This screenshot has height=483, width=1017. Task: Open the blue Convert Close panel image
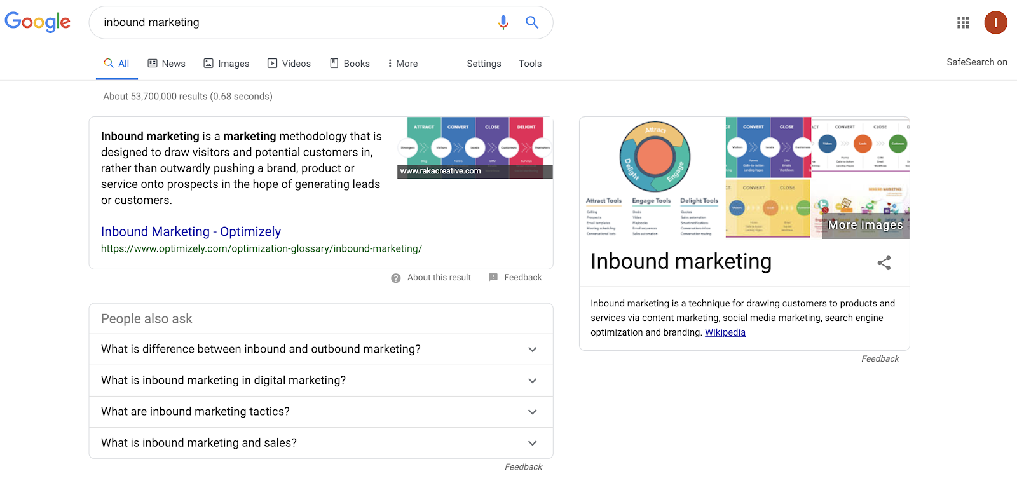768,147
